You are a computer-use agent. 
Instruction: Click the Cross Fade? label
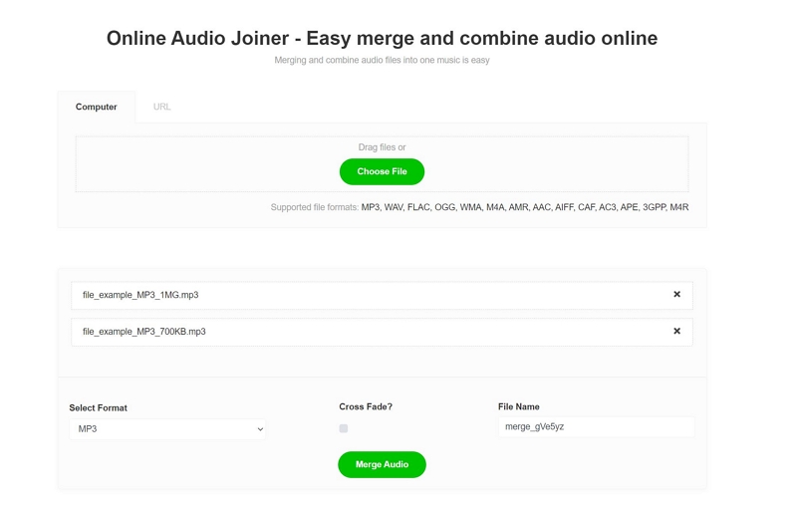click(366, 407)
